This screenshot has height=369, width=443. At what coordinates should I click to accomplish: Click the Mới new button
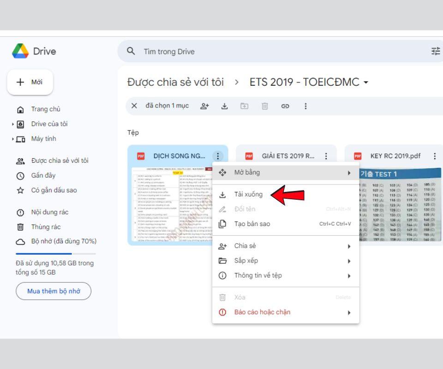(30, 82)
